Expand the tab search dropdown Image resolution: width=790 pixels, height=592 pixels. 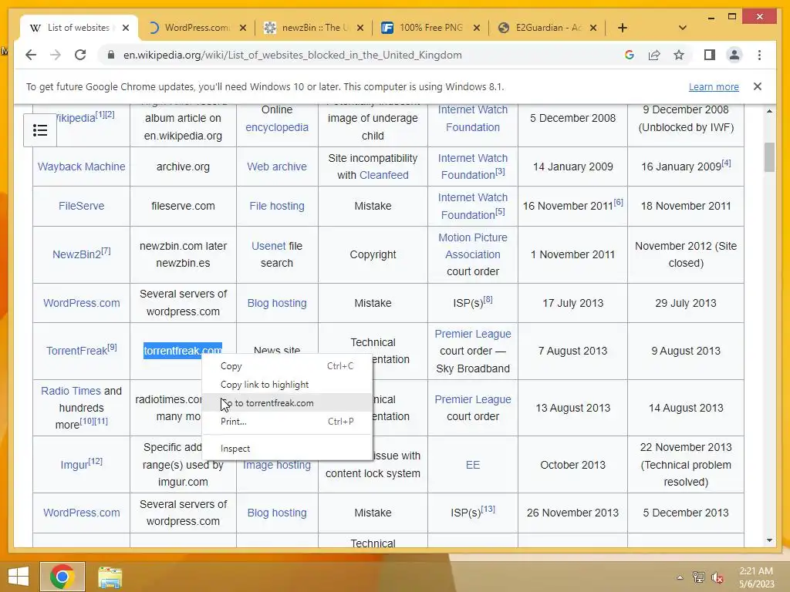682,28
